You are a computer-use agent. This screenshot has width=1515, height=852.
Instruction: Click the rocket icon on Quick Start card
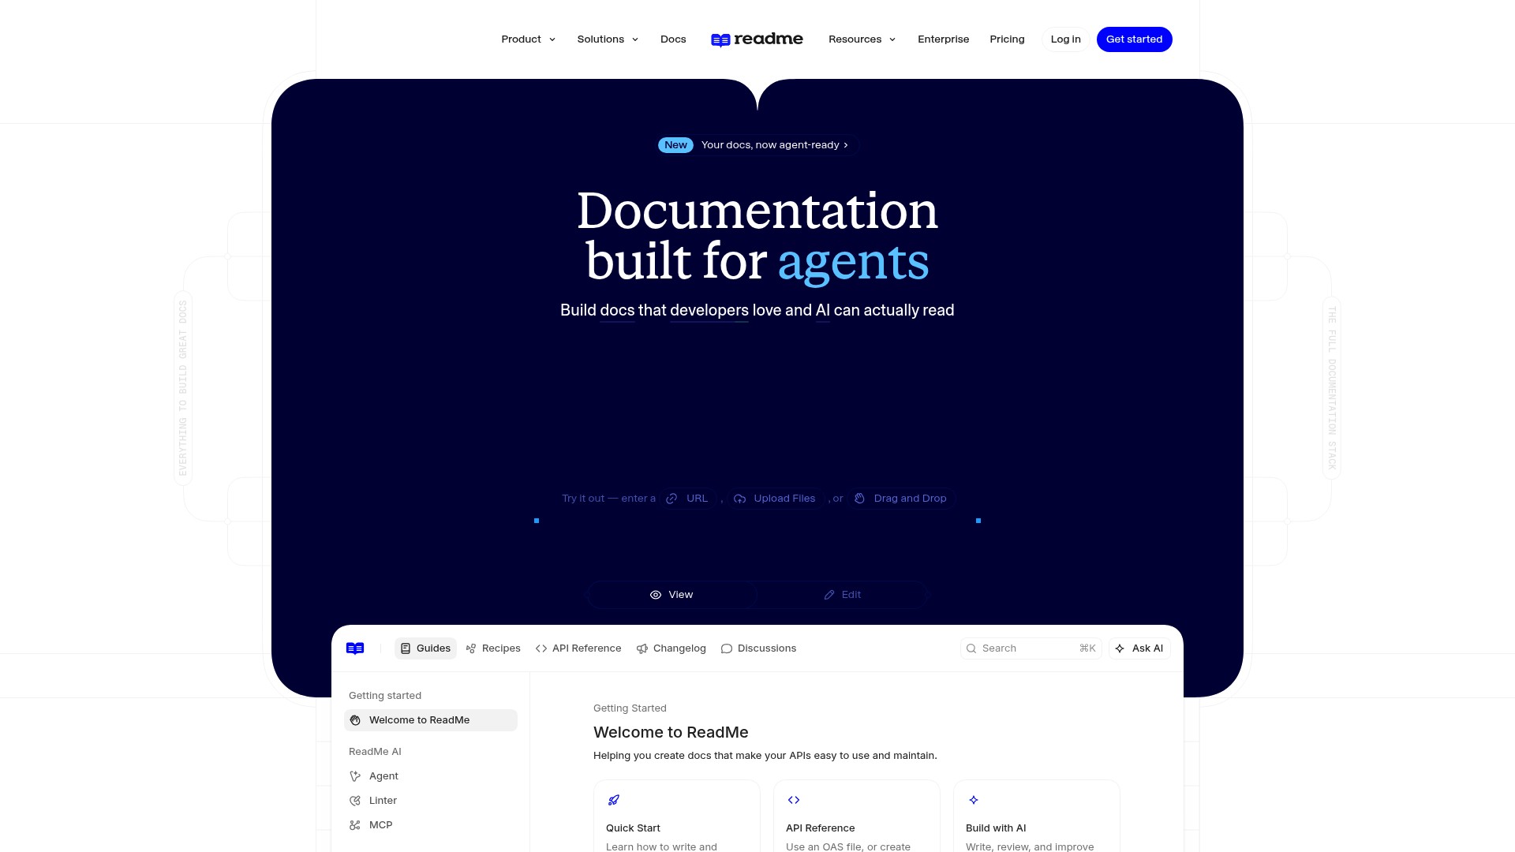click(614, 800)
